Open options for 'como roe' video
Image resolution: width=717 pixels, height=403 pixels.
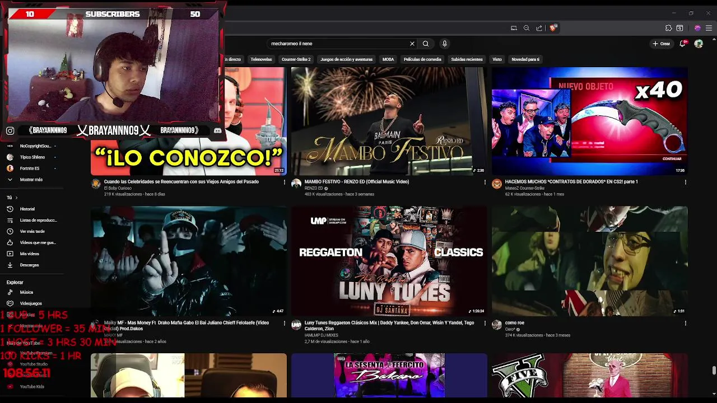click(x=685, y=323)
